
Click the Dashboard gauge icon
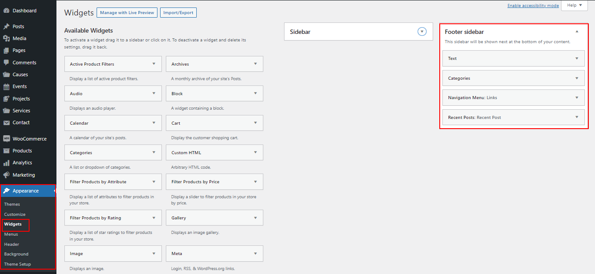(x=6, y=11)
